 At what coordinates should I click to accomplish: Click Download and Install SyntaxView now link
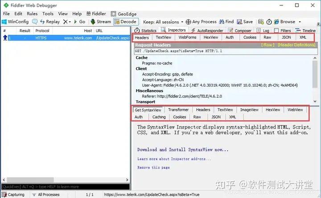[x=183, y=150]
